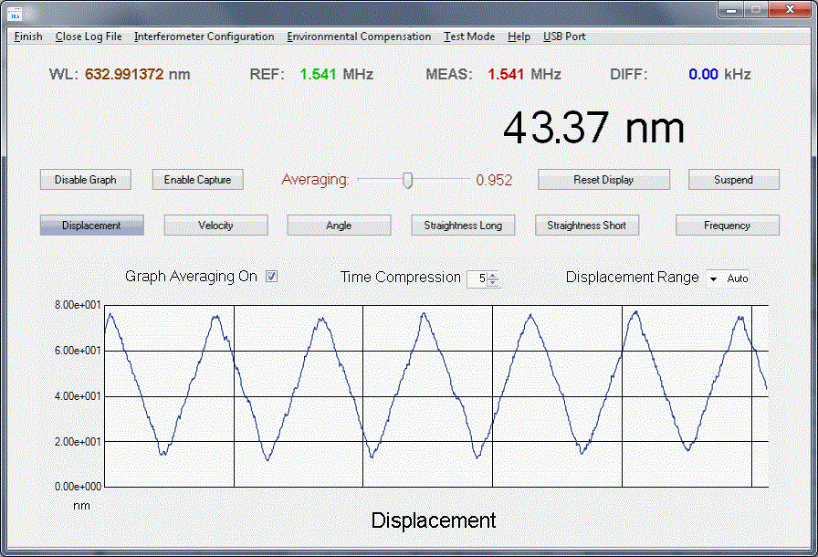The width and height of the screenshot is (818, 557).
Task: Suspend the measurement with the Suspend button
Action: pyautogui.click(x=733, y=180)
